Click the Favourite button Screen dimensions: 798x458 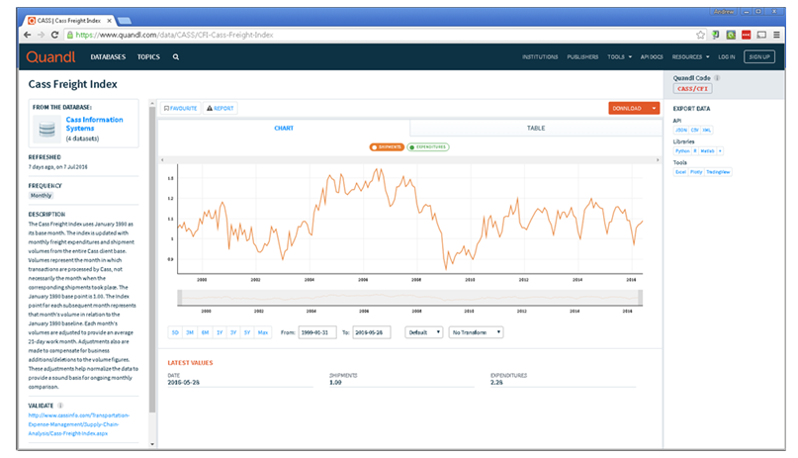181,109
